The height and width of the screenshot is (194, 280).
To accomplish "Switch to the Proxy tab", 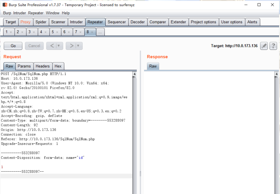I will 26,22.
